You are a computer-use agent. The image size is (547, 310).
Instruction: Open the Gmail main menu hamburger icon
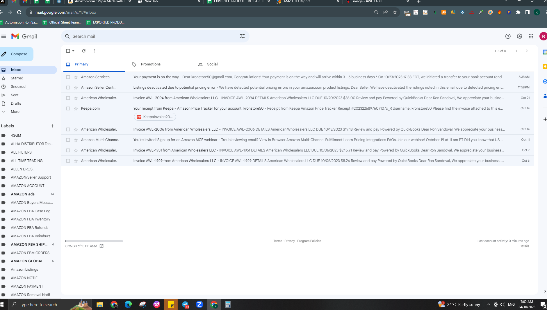[x=4, y=36]
